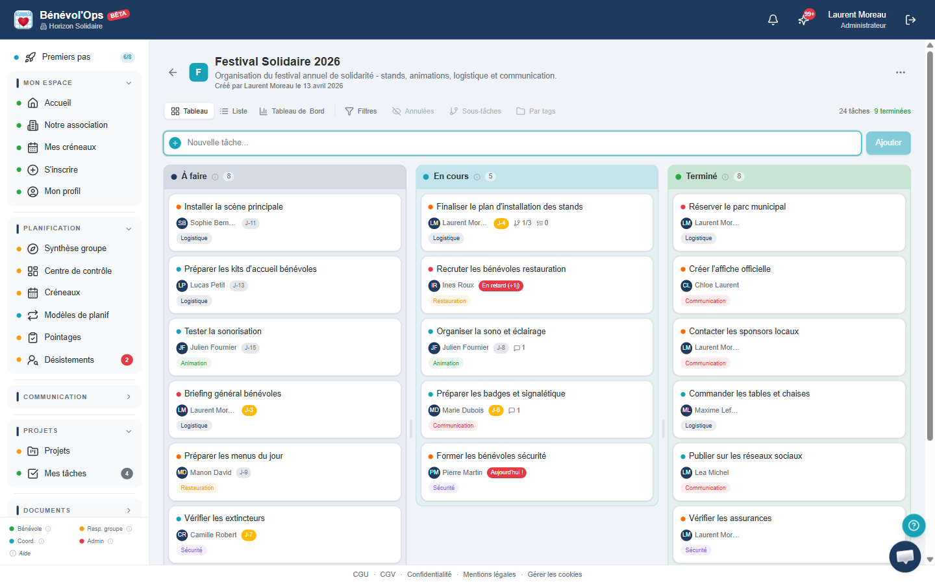Open task Tester la sonorisation

(284, 347)
